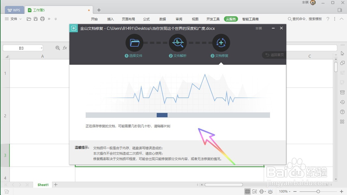The image size is (347, 195).
Task: Open the 视图 ribbon tab
Action: click(x=195, y=19)
